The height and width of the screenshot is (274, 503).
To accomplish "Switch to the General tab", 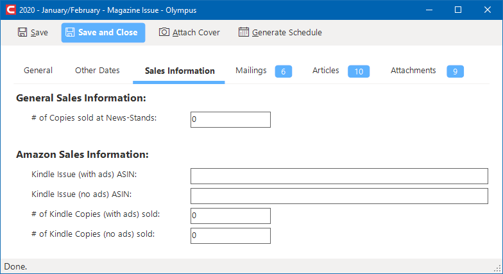I will click(x=38, y=71).
